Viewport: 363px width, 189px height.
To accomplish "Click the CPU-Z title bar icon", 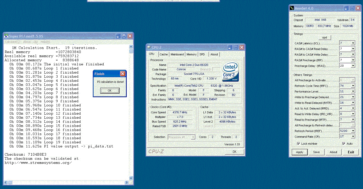I will (149, 47).
